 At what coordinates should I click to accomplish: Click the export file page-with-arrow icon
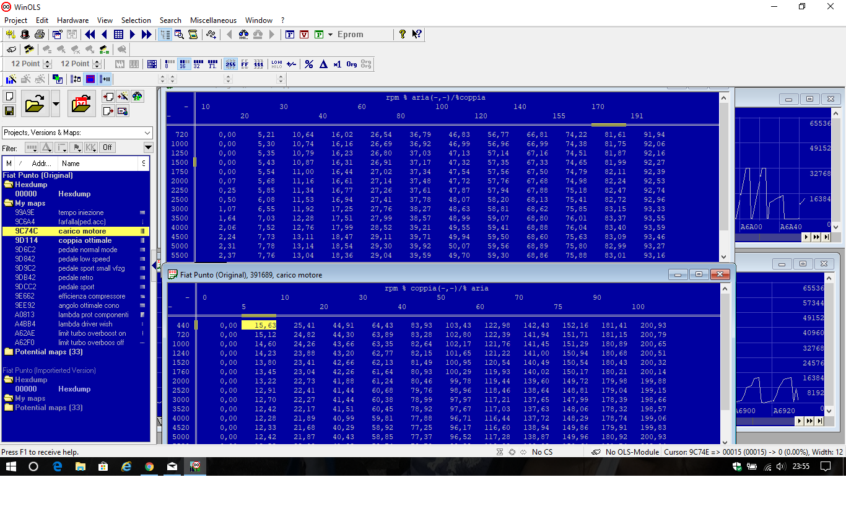108,111
